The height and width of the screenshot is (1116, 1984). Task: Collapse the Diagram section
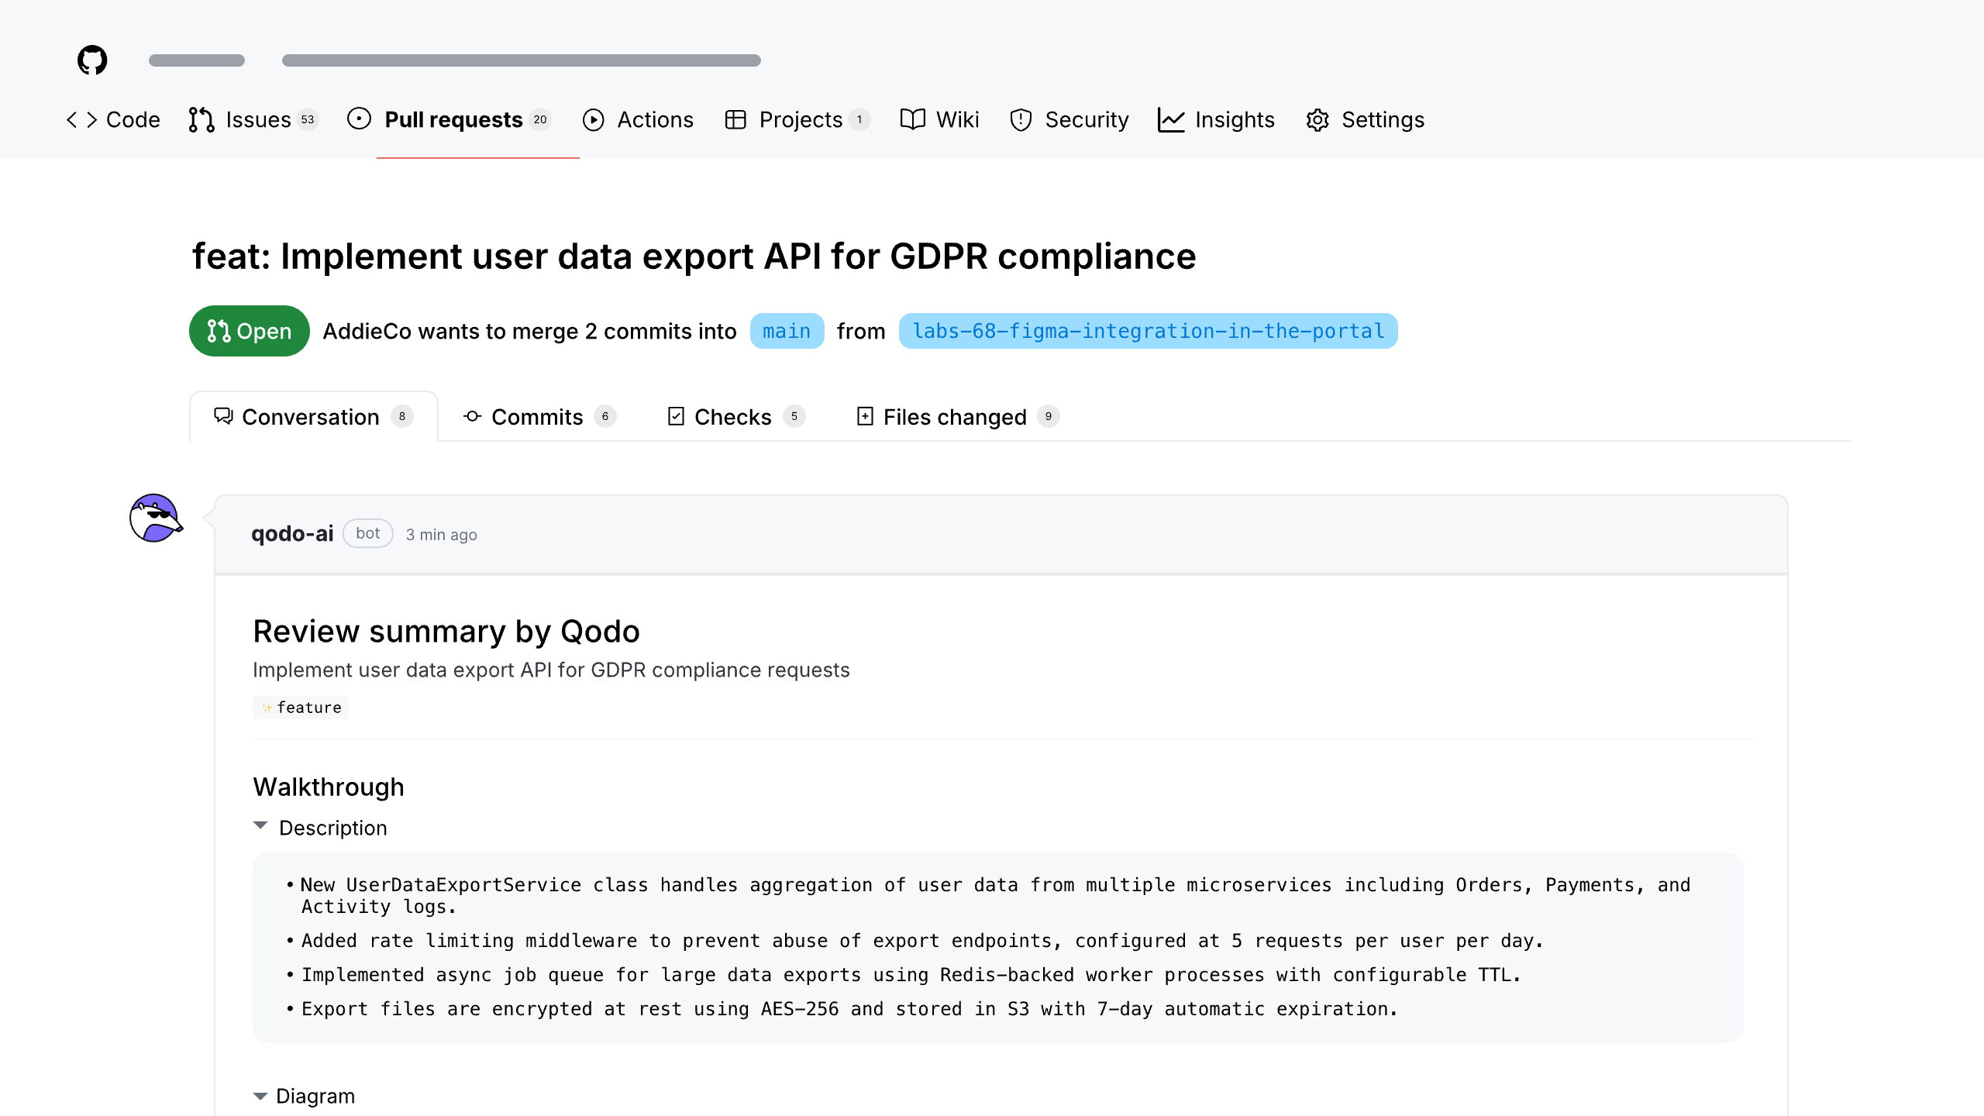point(260,1096)
